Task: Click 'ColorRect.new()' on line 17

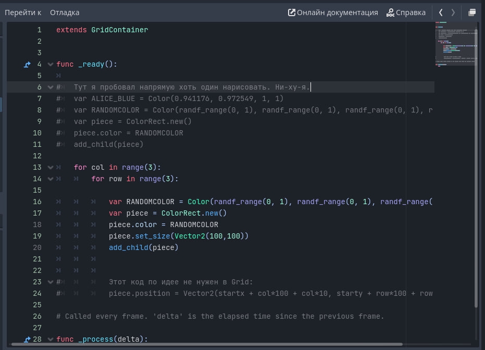Action: (194, 214)
